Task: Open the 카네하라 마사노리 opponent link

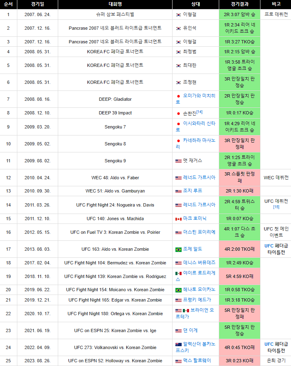Action: [x=199, y=140]
